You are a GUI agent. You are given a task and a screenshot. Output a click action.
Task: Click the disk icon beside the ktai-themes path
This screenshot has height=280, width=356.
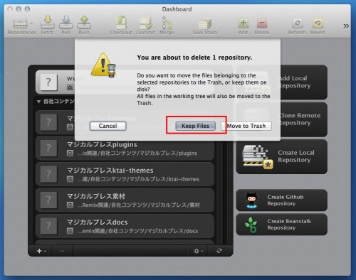70,179
